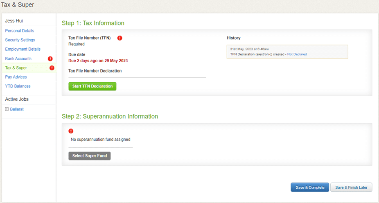Click the Ballarat active job link
Screen dimensions: 379x203
(17, 109)
